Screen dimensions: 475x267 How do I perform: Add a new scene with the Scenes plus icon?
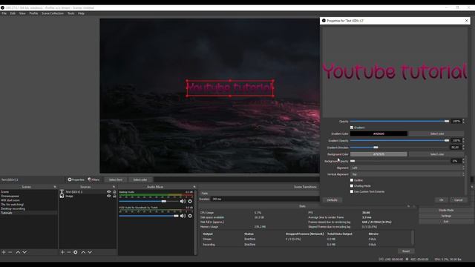[x=4, y=252]
